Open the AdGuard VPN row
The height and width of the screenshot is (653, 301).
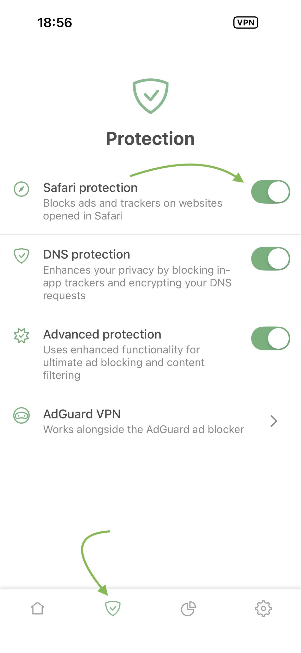point(150,421)
